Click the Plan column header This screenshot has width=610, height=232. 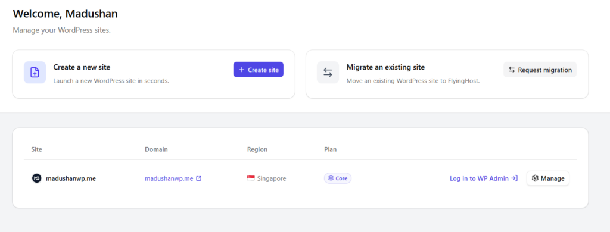tap(330, 149)
